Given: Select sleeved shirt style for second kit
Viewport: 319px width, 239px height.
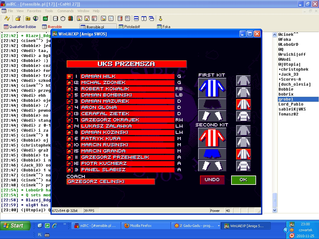Looking at the screenshot, I should point(243,142).
